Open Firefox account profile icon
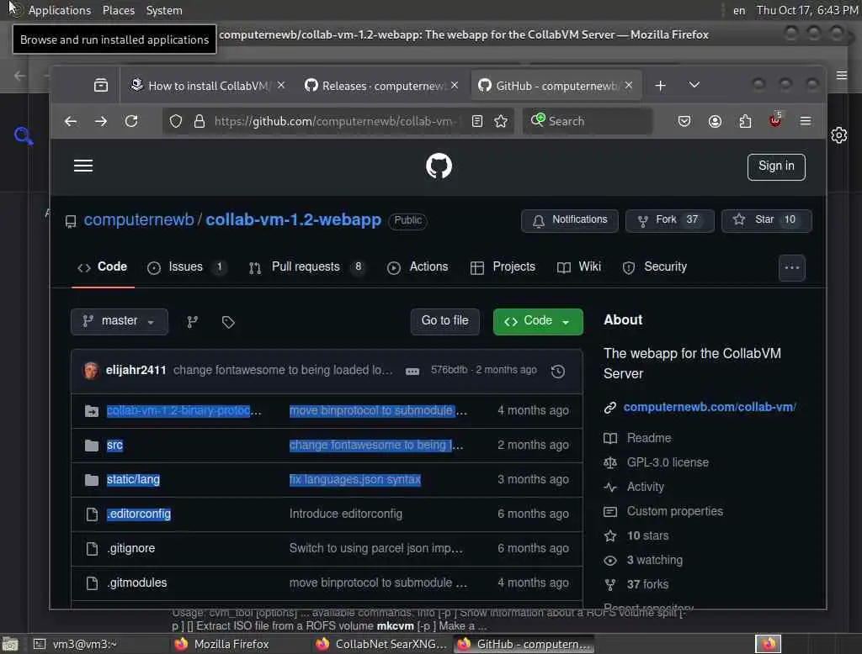Viewport: 862px width, 654px height. (715, 121)
